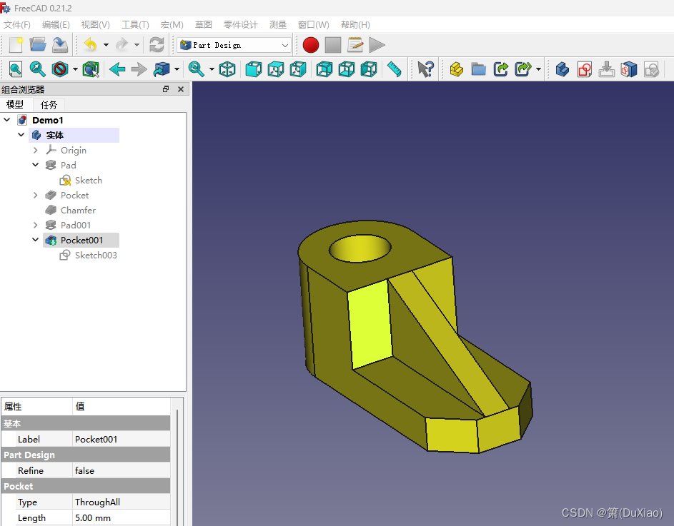Screen dimensions: 674x526
Task: Select the 模型 tab
Action: coord(15,104)
